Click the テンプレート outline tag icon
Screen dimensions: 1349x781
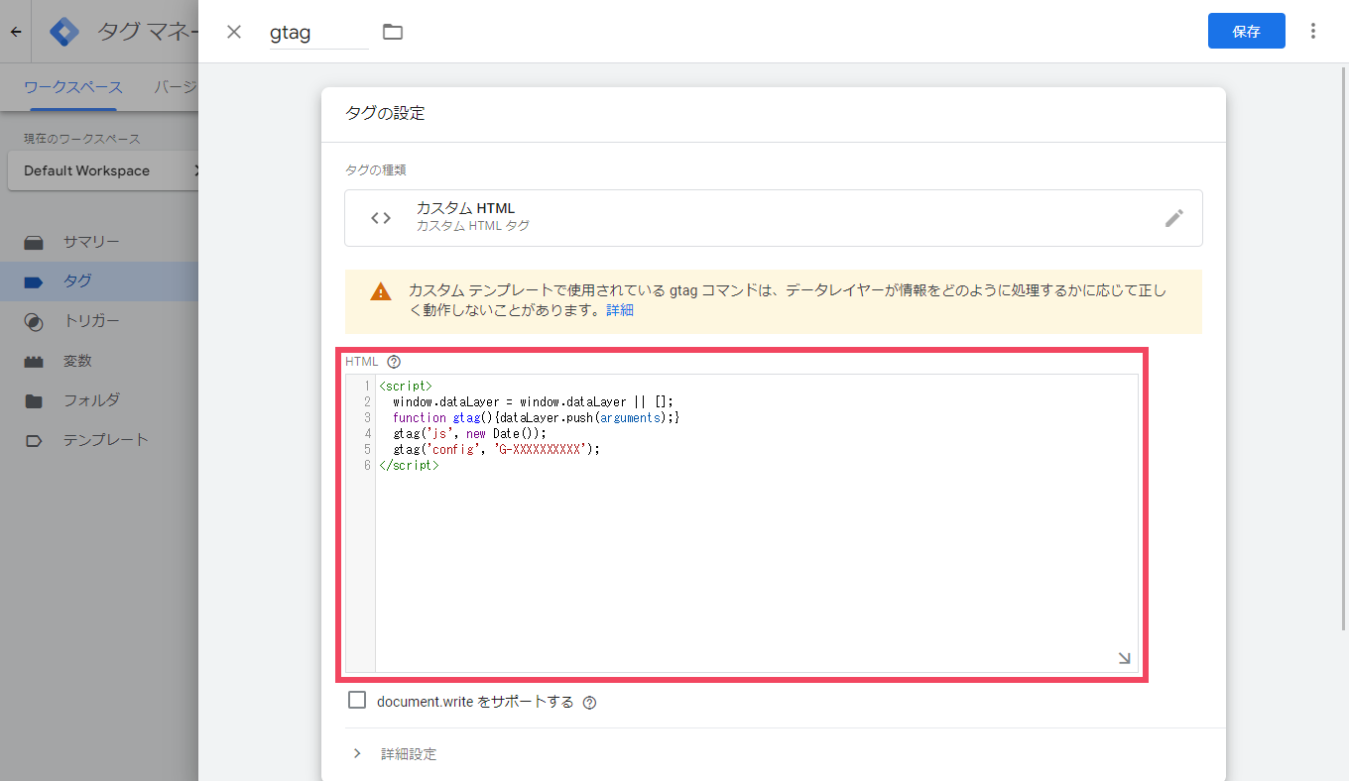34,441
